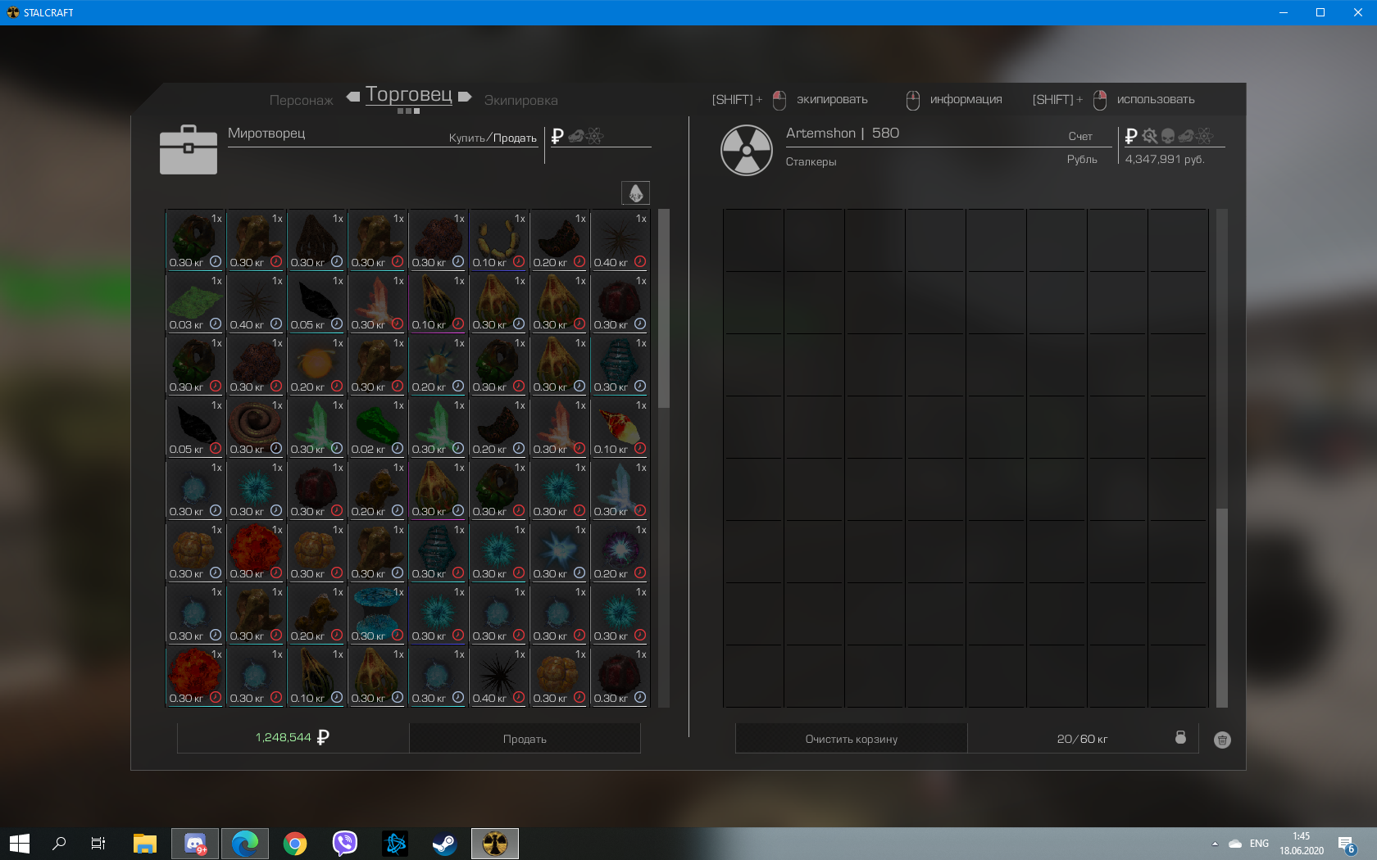The image size is (1377, 860).
Task: Click the 20/60 кг weight readout
Action: pyautogui.click(x=1082, y=739)
